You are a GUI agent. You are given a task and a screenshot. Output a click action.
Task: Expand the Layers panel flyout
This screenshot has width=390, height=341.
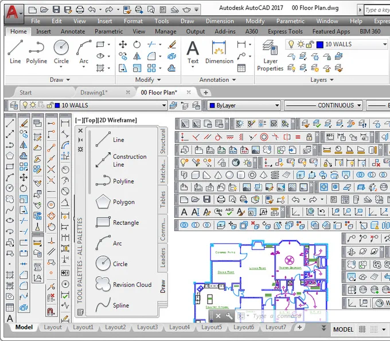pyautogui.click(x=322, y=80)
